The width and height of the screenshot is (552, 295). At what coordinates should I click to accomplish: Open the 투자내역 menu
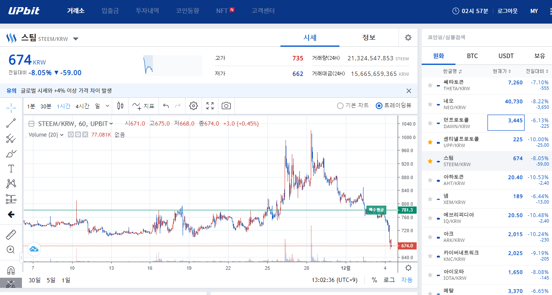pos(147,11)
